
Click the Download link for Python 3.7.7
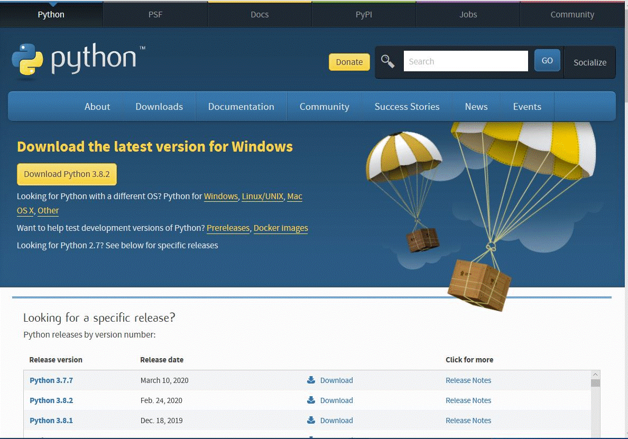(336, 380)
